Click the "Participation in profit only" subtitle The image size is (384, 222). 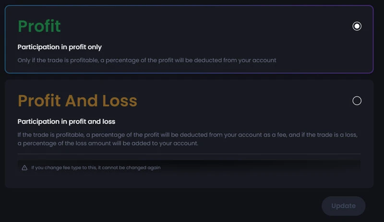[x=60, y=47]
